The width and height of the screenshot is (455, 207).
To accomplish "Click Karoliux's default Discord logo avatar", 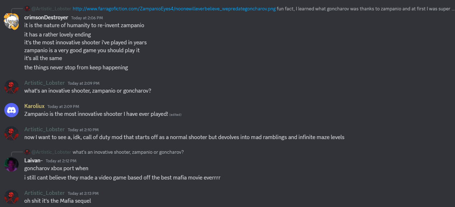I will (11, 110).
